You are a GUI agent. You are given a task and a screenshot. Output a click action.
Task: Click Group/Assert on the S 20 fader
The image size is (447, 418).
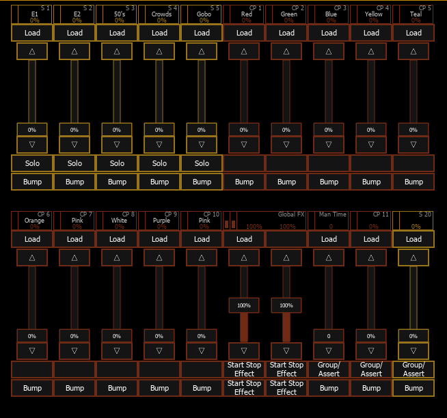pyautogui.click(x=414, y=370)
